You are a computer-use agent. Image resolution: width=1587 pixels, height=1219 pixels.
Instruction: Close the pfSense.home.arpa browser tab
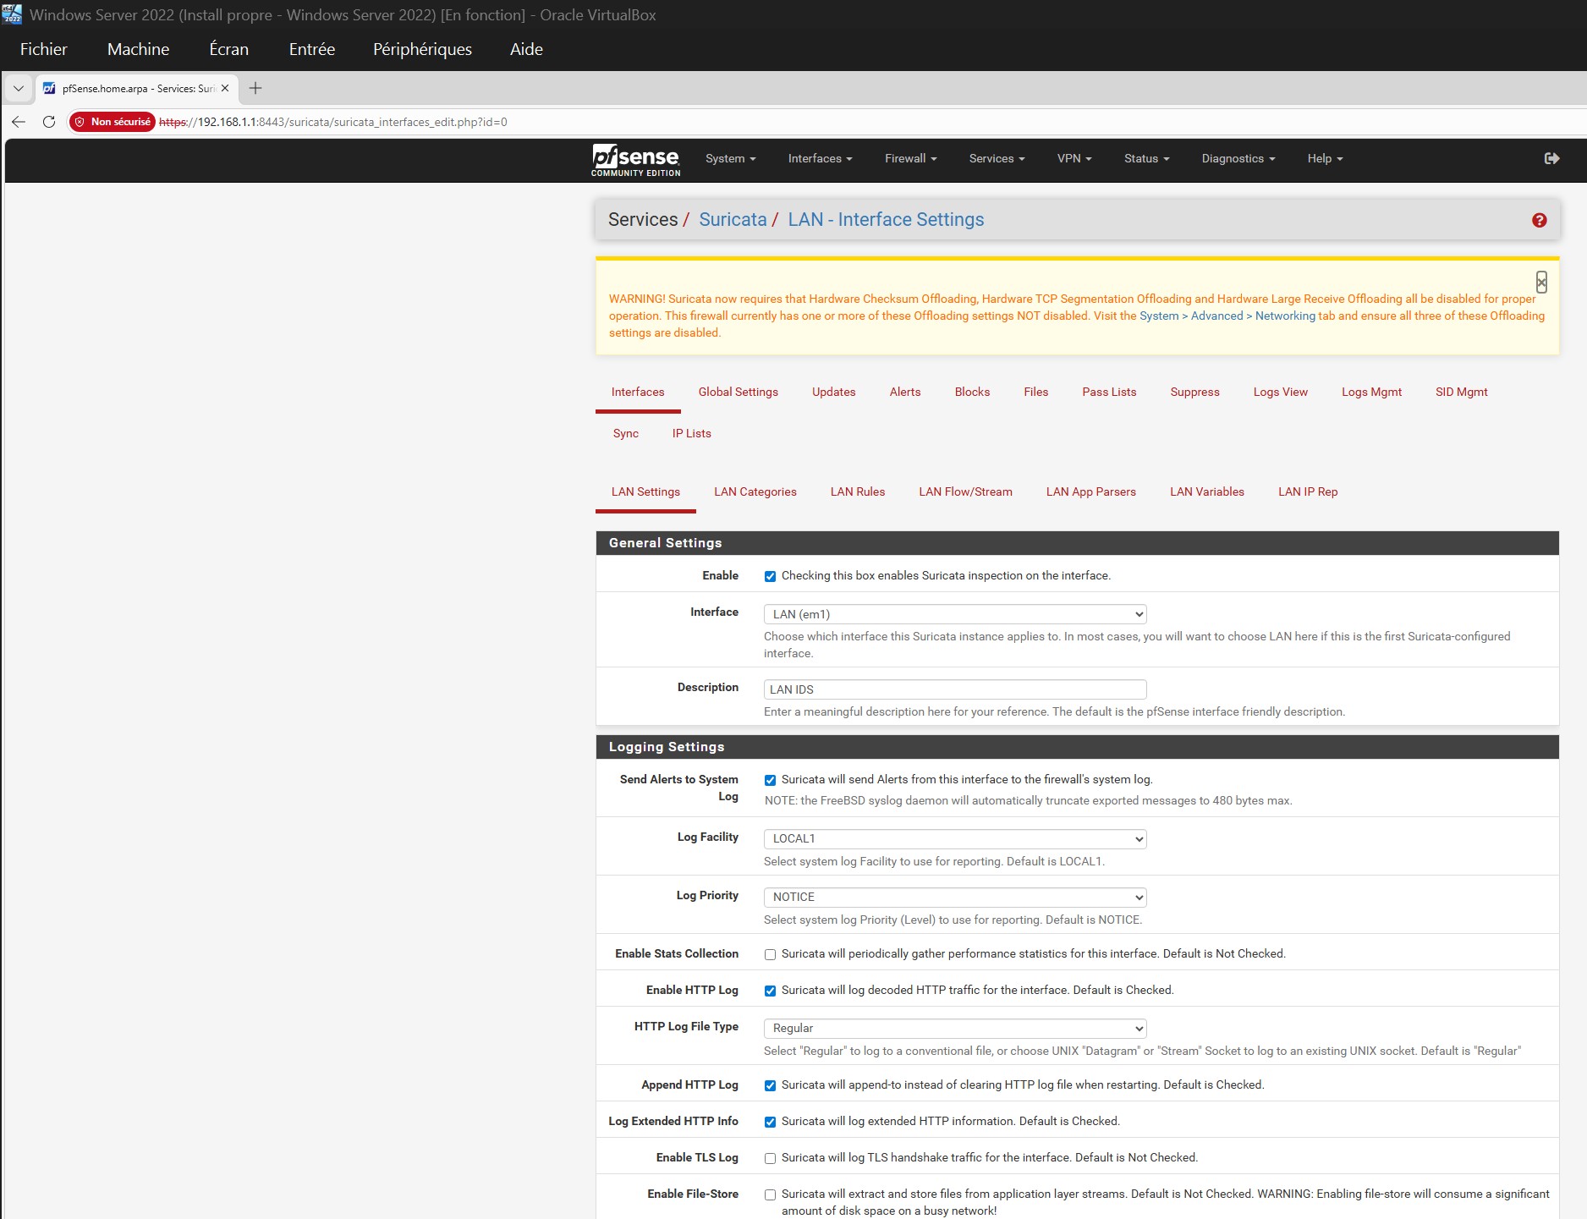pos(225,88)
